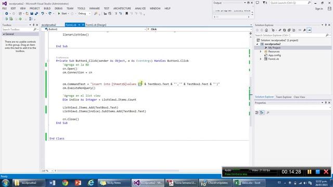The height and width of the screenshot is (187, 333).
Task: Toggle Preview Selected Items in Solution Explorer
Action: (x=309, y=30)
